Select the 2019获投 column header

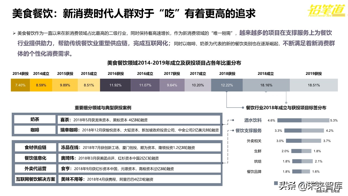click(314, 73)
